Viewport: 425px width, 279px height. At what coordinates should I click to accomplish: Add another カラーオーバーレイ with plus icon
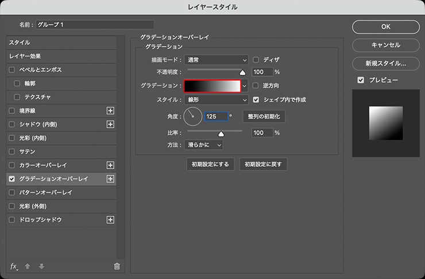click(111, 165)
